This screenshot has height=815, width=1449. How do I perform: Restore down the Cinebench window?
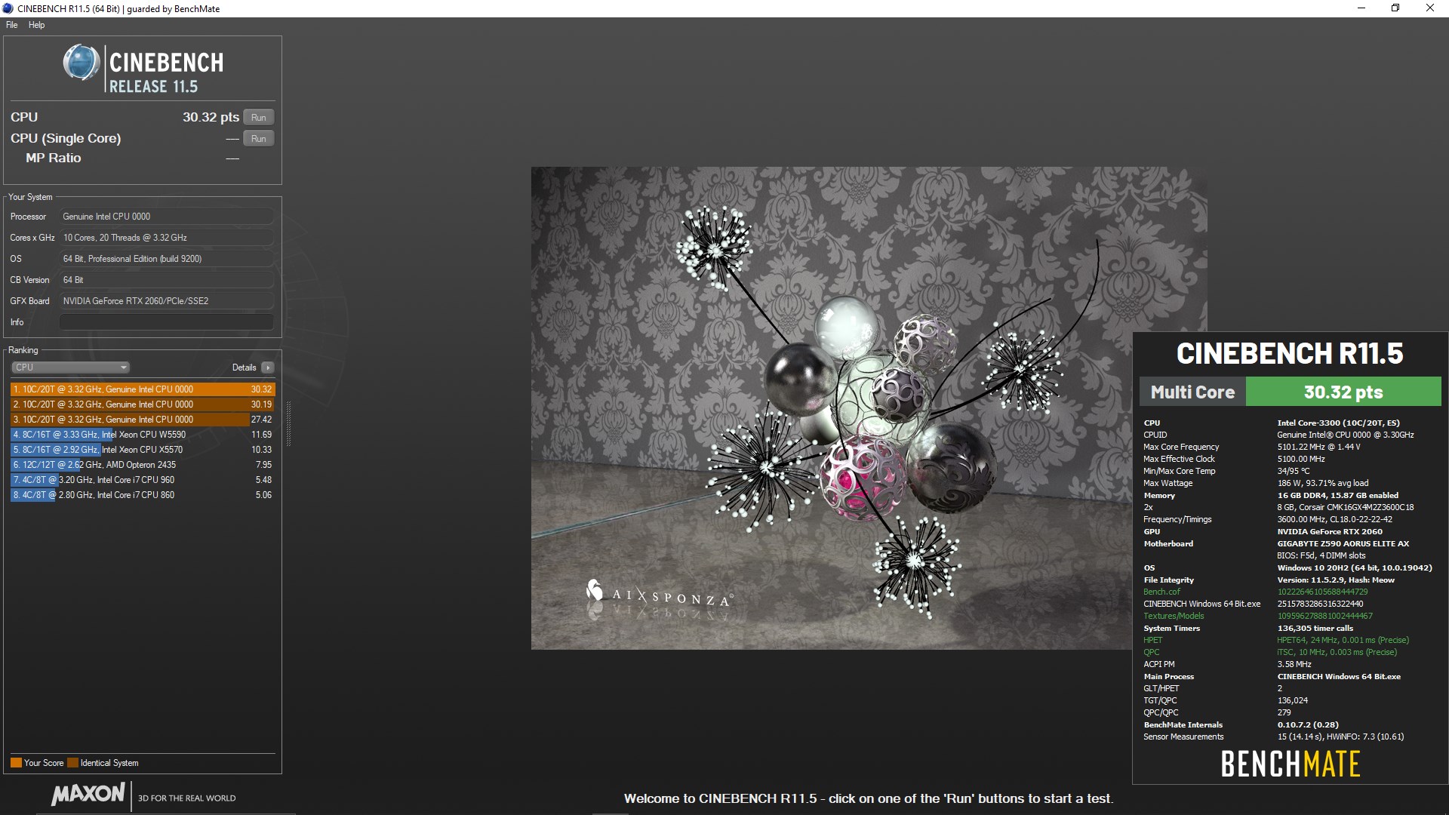(1395, 8)
